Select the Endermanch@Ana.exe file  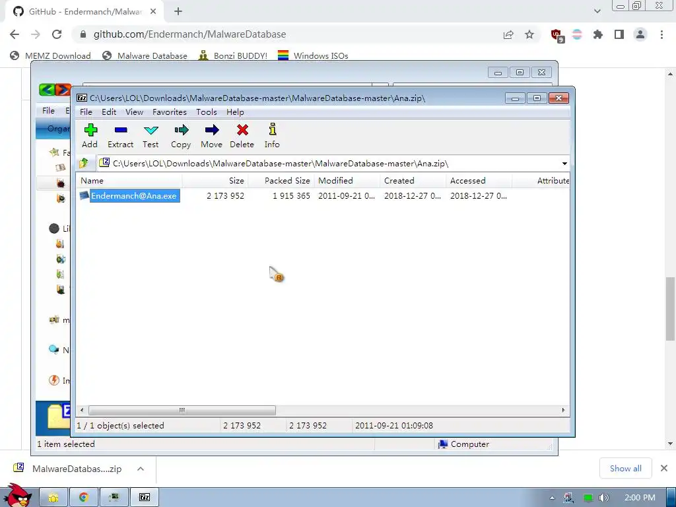click(133, 195)
